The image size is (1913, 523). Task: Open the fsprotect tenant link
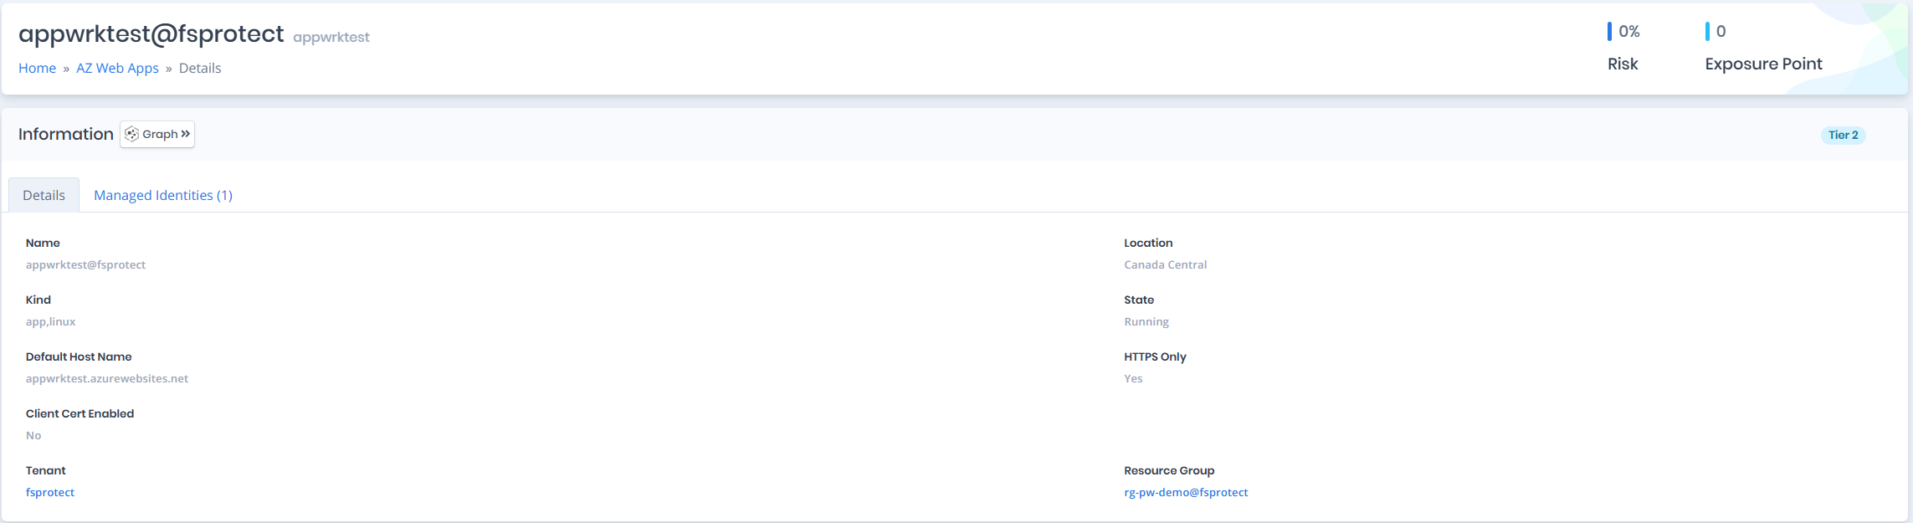(x=50, y=492)
